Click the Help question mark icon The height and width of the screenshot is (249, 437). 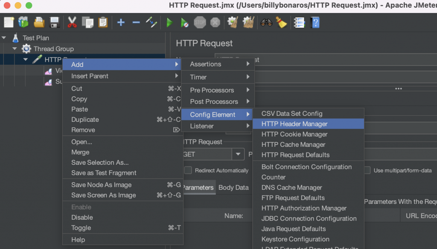(x=315, y=22)
